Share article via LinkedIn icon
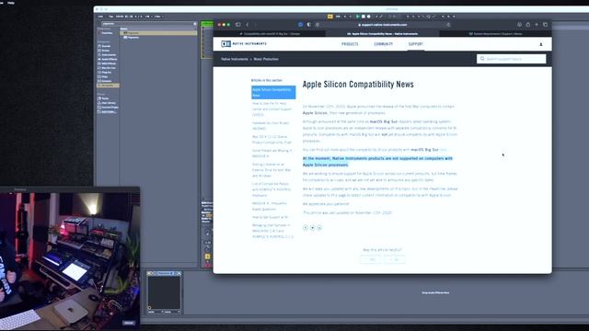Screen dimensions: 589x331 [x=319, y=227]
